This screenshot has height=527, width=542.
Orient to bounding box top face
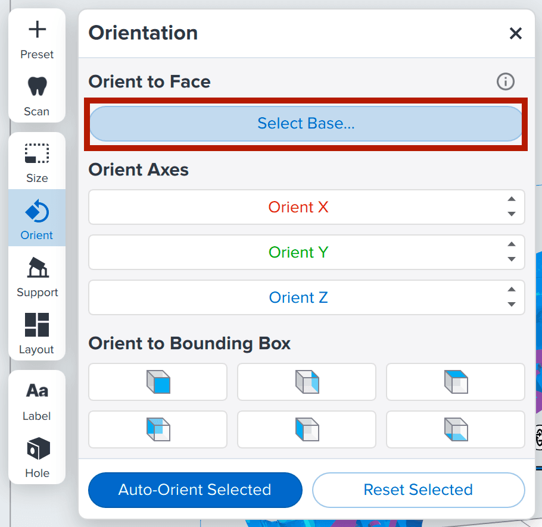(456, 382)
